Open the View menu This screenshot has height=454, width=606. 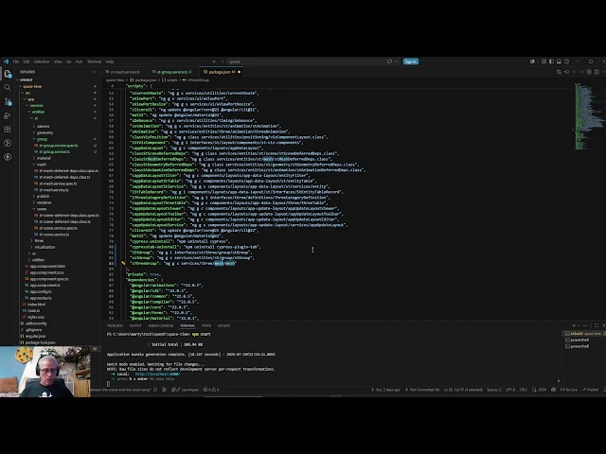point(58,61)
